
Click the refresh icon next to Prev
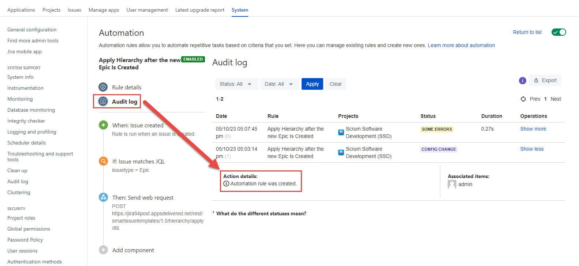[x=523, y=99]
